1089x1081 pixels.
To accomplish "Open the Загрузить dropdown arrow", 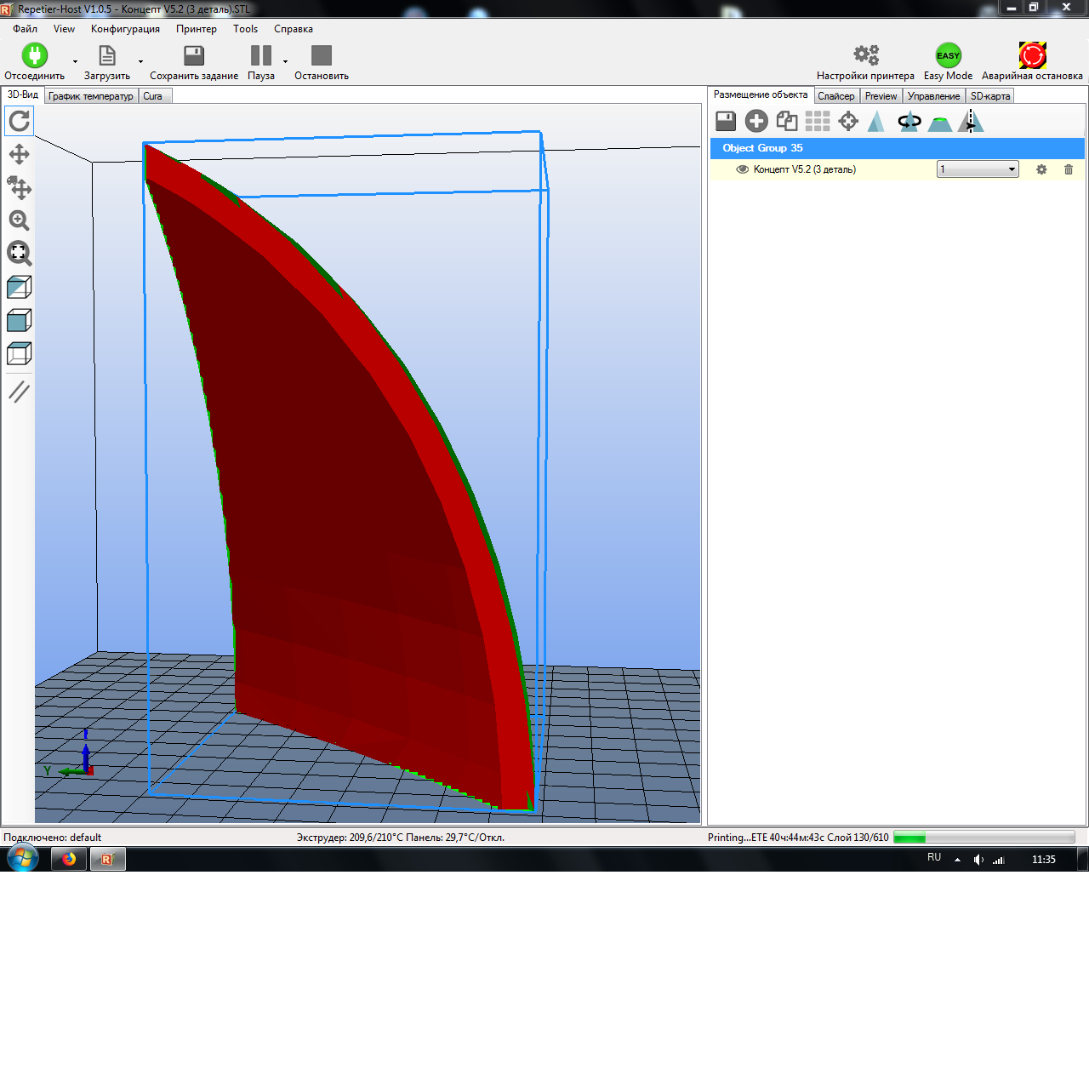I will (140, 62).
